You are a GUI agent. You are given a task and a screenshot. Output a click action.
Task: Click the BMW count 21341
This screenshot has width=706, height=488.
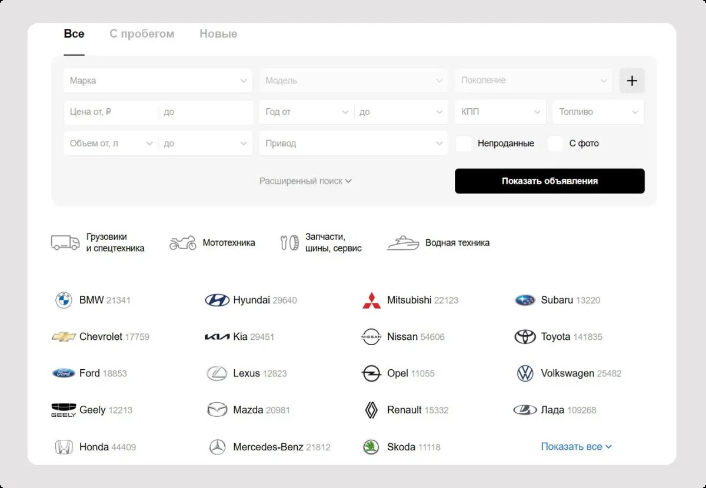point(118,300)
